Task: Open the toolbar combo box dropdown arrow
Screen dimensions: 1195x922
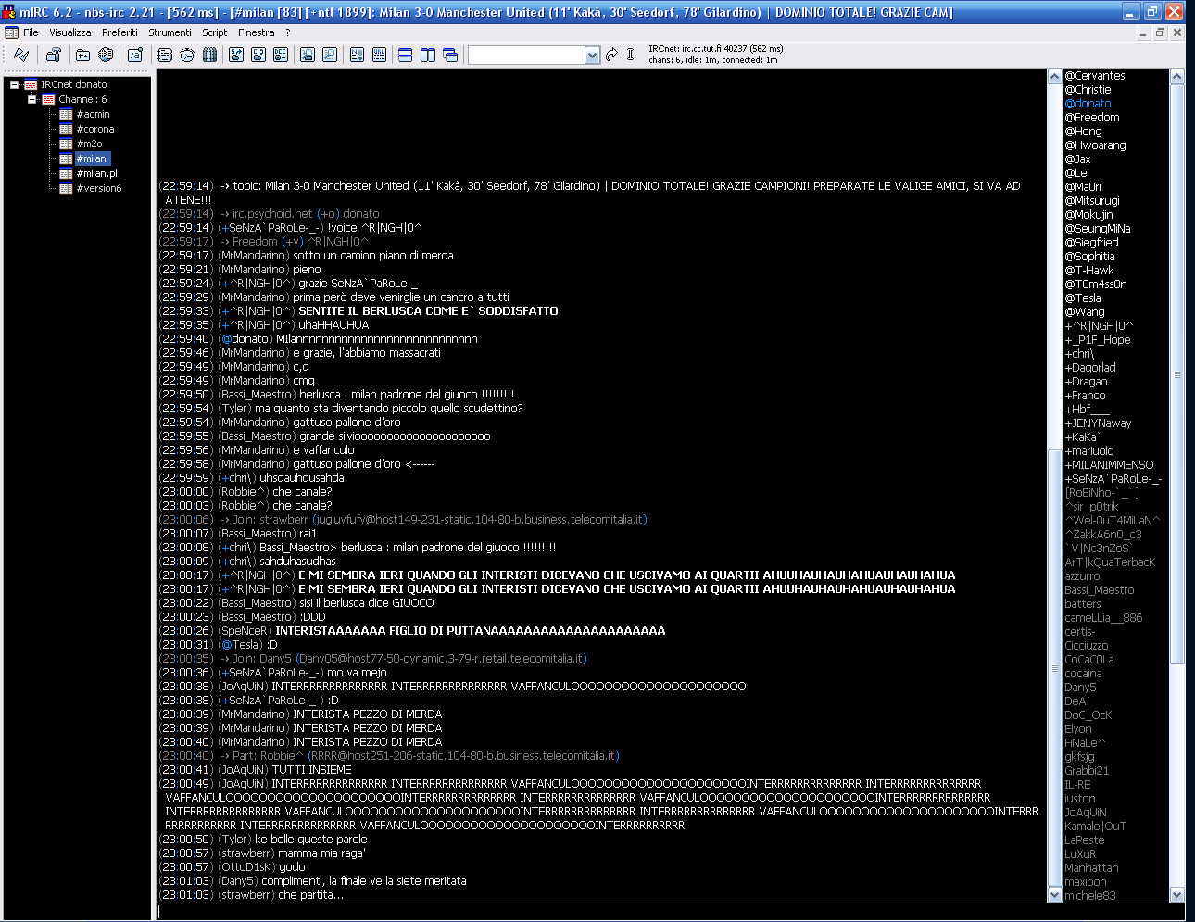Action: click(x=593, y=56)
